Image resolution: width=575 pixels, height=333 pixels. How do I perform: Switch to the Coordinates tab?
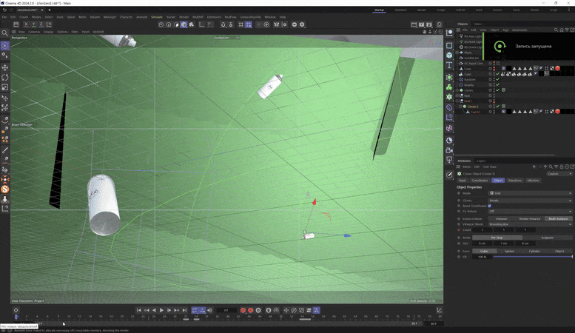pos(480,180)
